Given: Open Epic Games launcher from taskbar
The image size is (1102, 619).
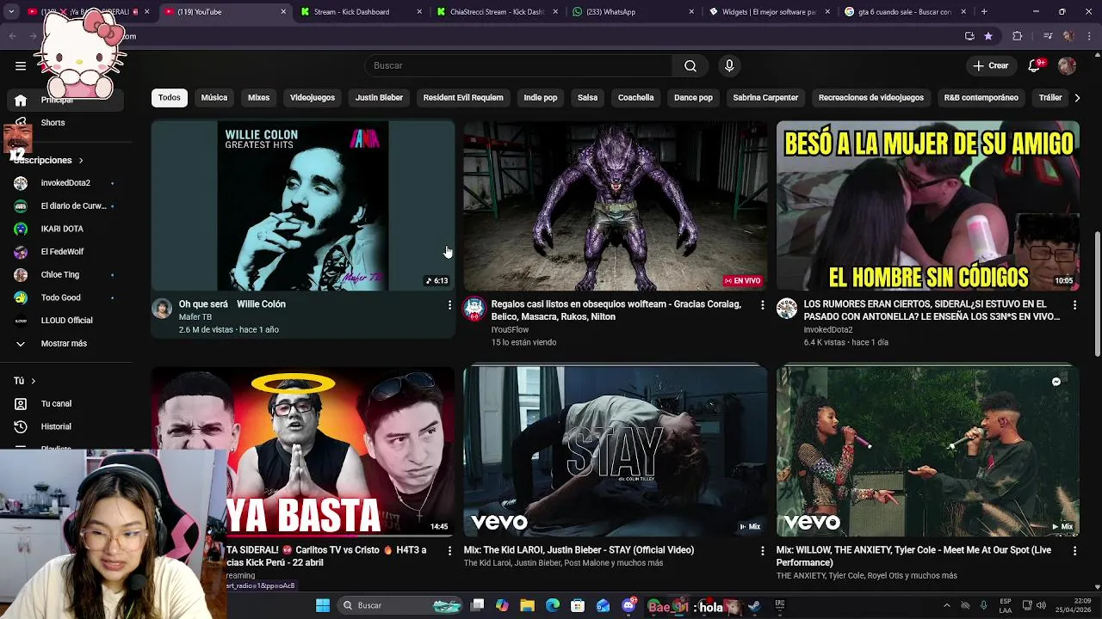Looking at the screenshot, I should pyautogui.click(x=780, y=605).
